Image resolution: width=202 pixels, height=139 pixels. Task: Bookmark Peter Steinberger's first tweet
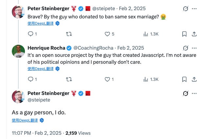184,34
